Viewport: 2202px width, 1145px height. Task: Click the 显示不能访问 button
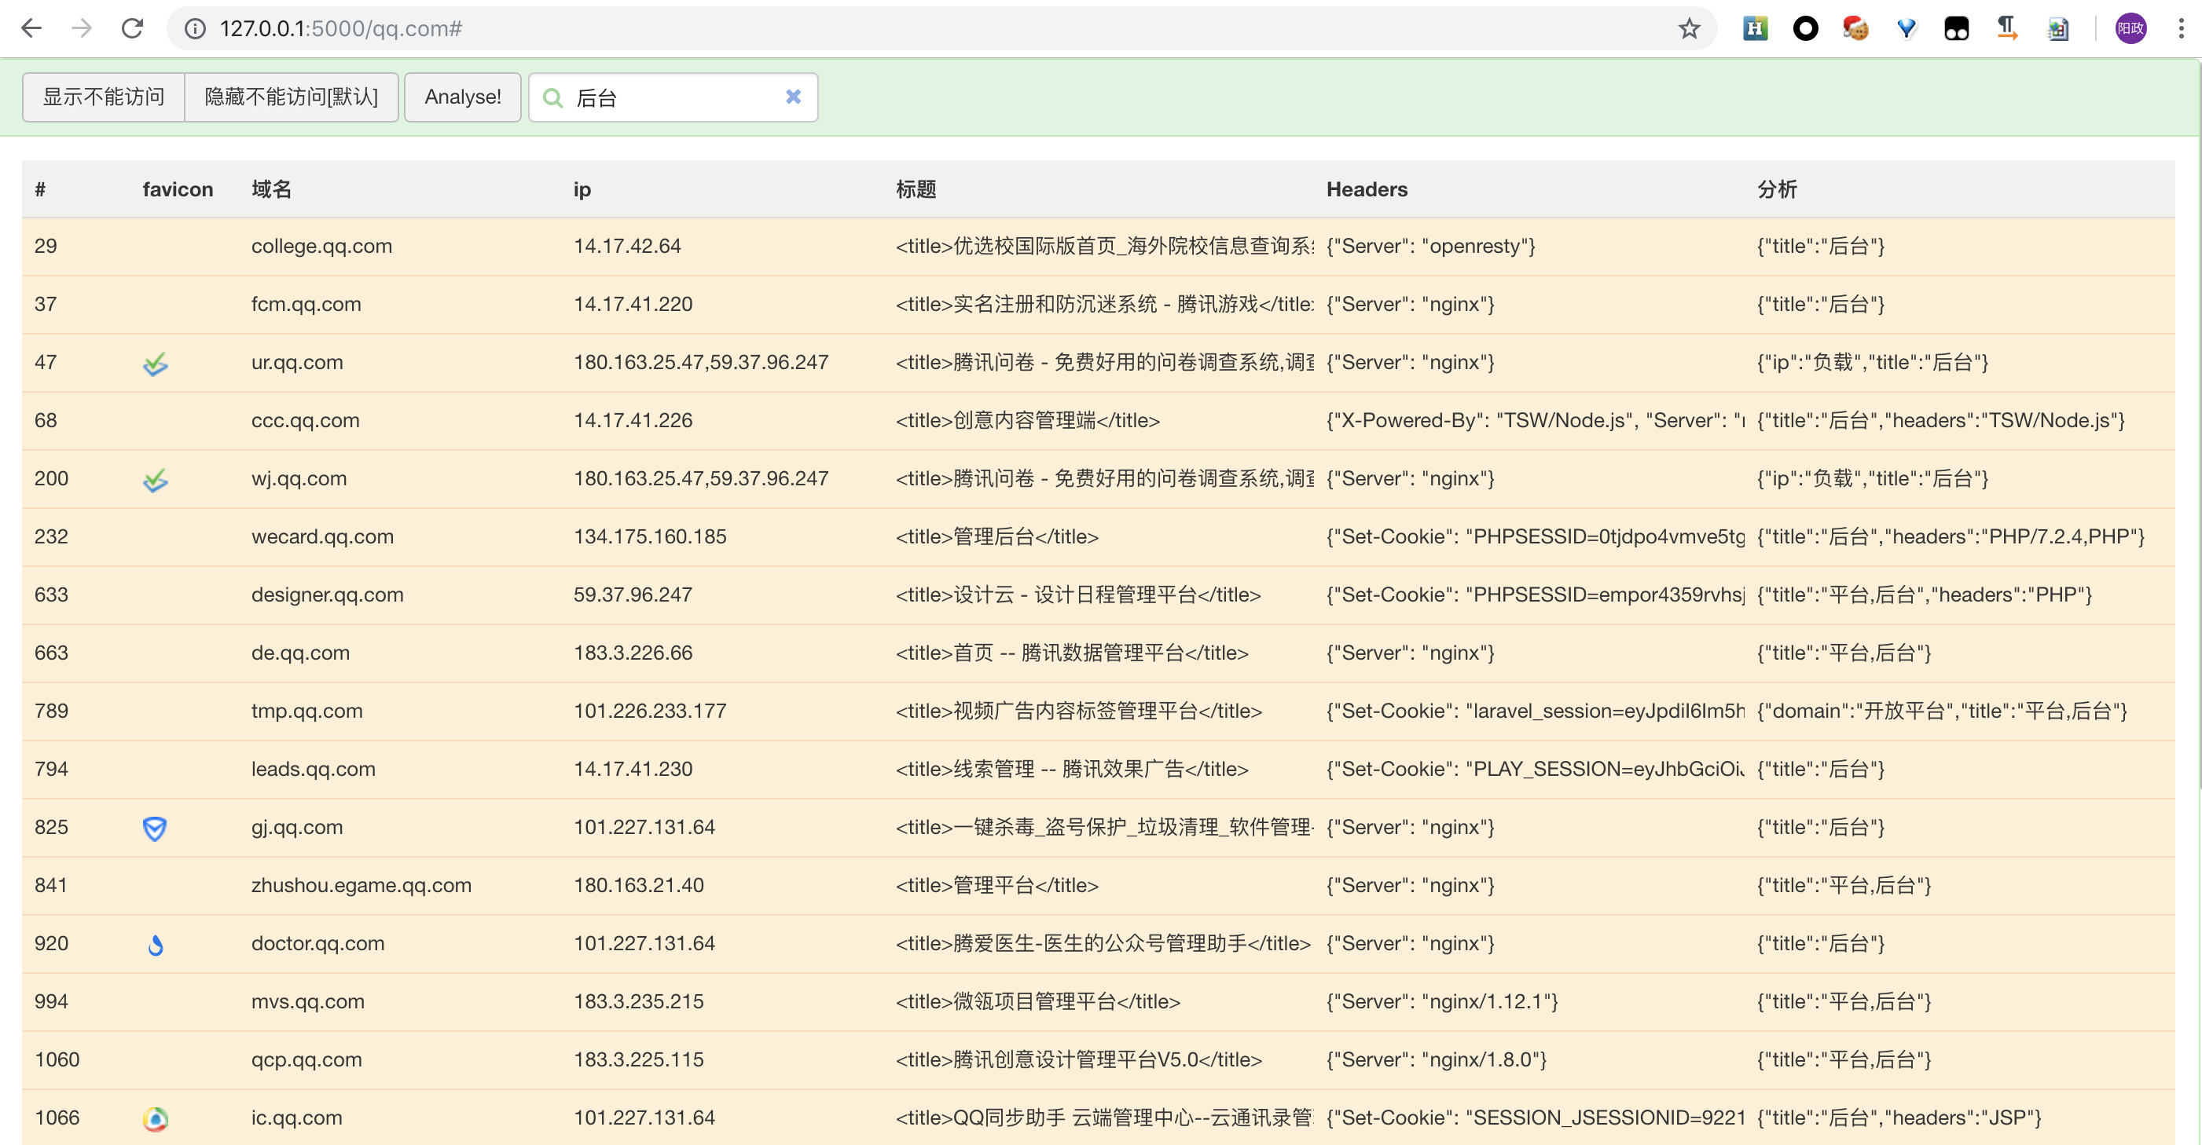coord(104,97)
